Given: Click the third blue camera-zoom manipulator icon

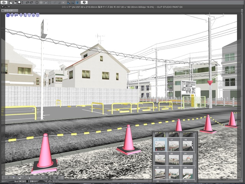Looking at the screenshot, I should [x=15, y=15].
